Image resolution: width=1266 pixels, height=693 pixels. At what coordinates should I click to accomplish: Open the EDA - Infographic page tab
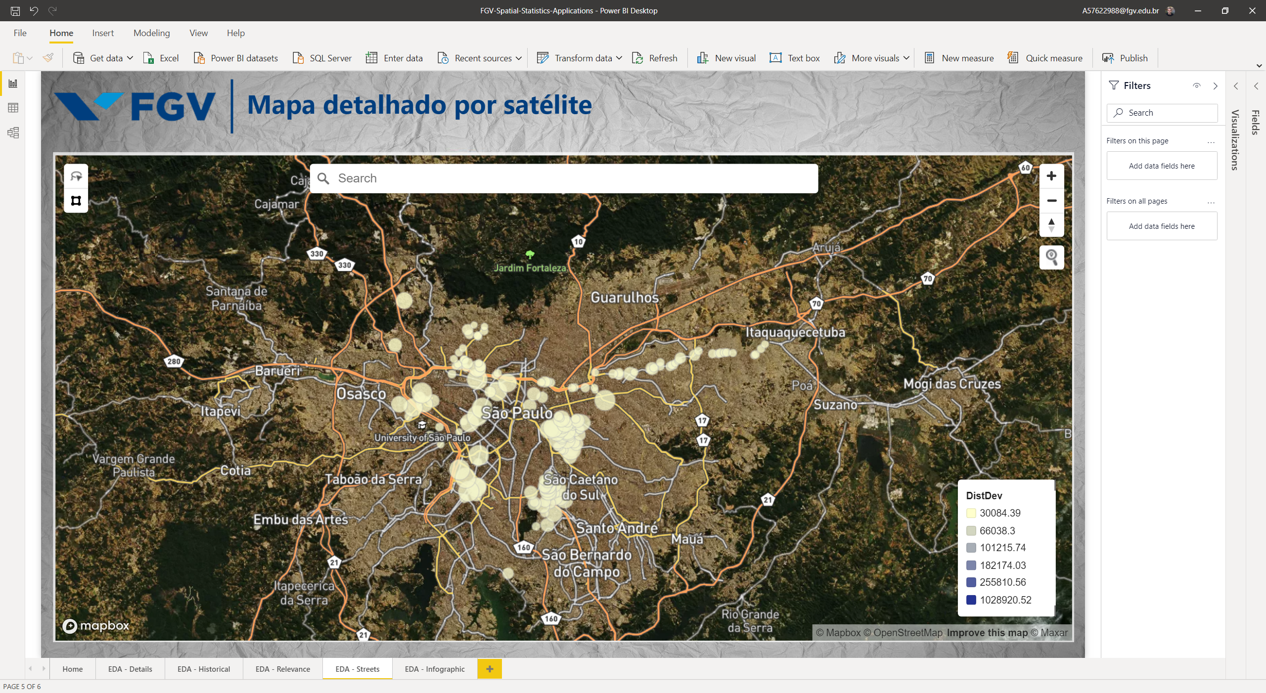(x=434, y=669)
